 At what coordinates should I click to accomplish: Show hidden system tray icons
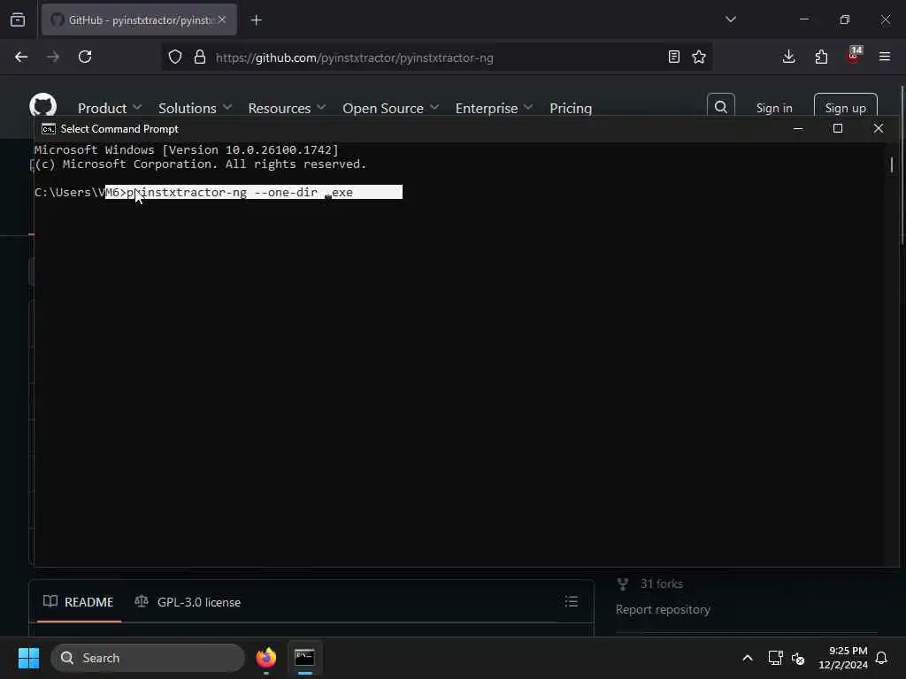pyautogui.click(x=747, y=658)
